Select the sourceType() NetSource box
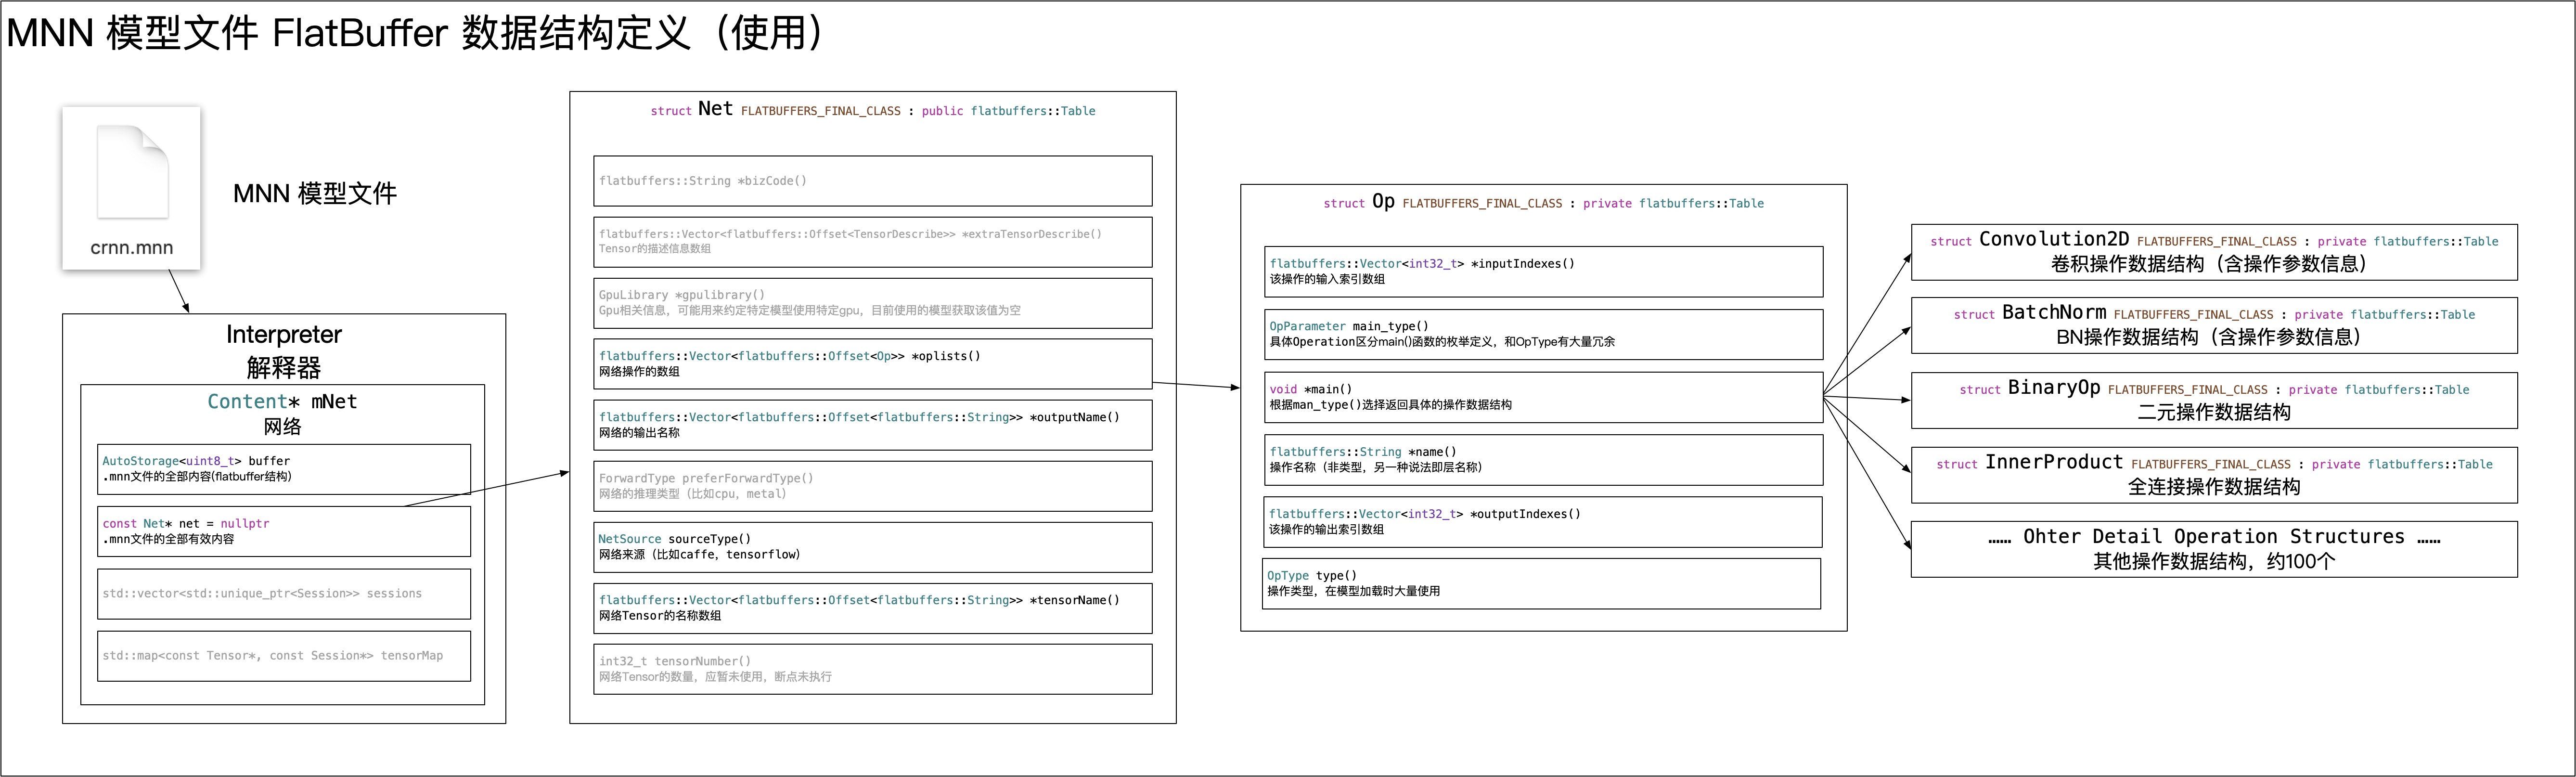 [x=872, y=547]
